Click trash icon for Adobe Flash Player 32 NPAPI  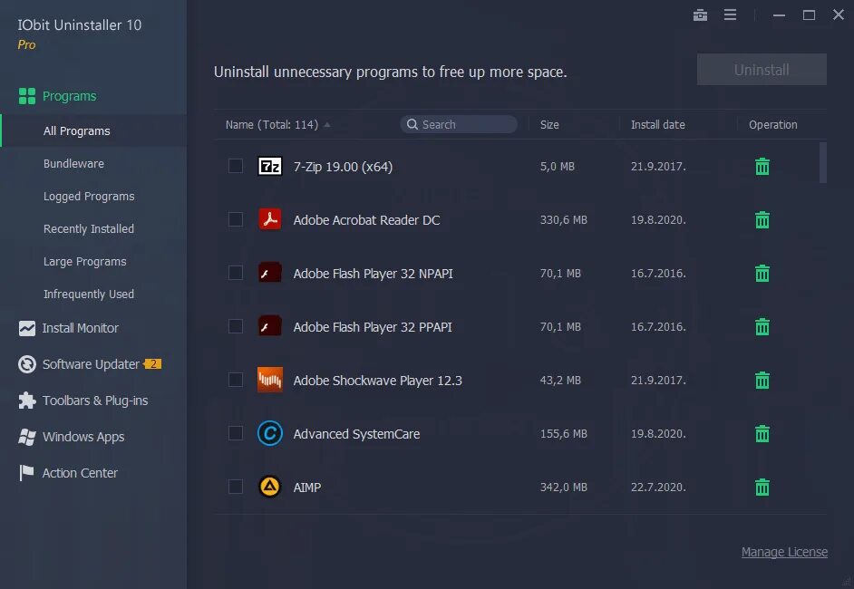(762, 273)
